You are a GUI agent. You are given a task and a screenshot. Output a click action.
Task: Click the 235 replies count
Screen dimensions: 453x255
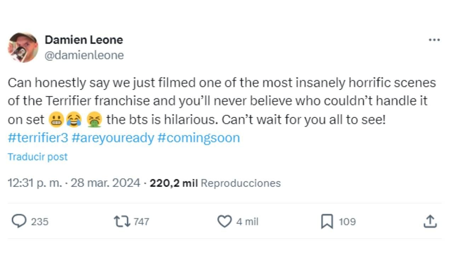[x=40, y=222]
